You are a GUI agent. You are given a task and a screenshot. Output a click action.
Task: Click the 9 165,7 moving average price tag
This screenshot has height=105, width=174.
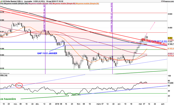171,44
